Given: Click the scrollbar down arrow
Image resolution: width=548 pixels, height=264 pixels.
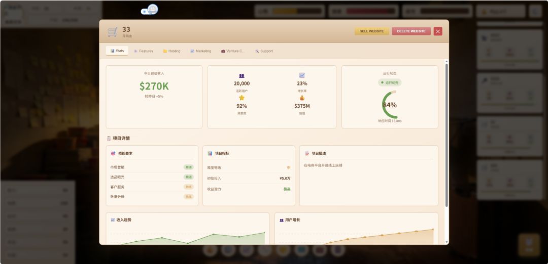Looking at the screenshot, I should pyautogui.click(x=447, y=242).
